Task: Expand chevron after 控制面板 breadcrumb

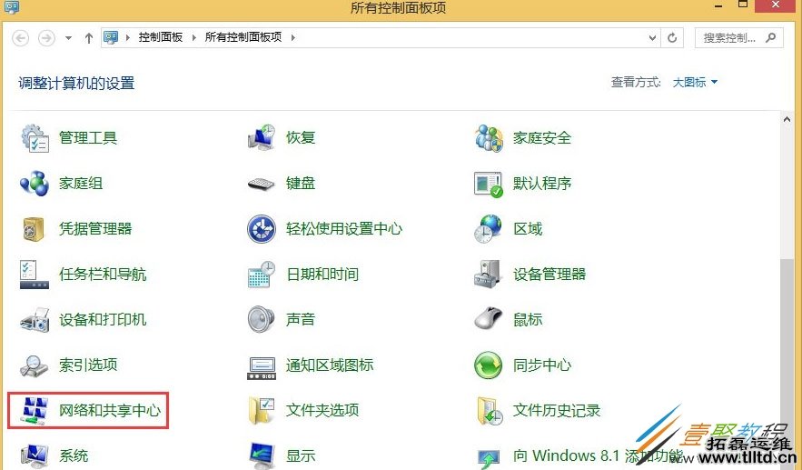Action: pos(194,37)
